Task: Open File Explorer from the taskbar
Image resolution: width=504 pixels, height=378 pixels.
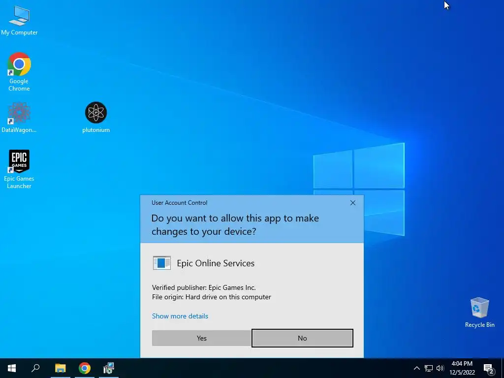Action: coord(60,368)
